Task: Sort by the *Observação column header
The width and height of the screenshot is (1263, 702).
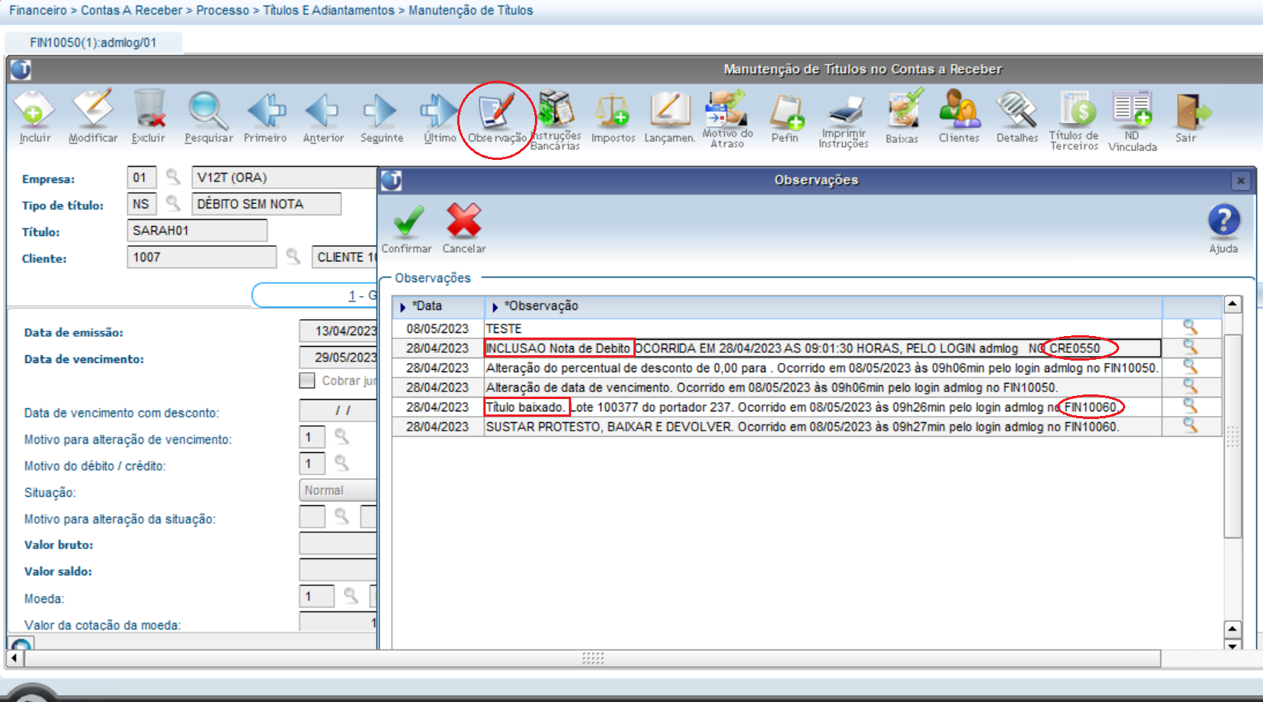Action: click(823, 306)
